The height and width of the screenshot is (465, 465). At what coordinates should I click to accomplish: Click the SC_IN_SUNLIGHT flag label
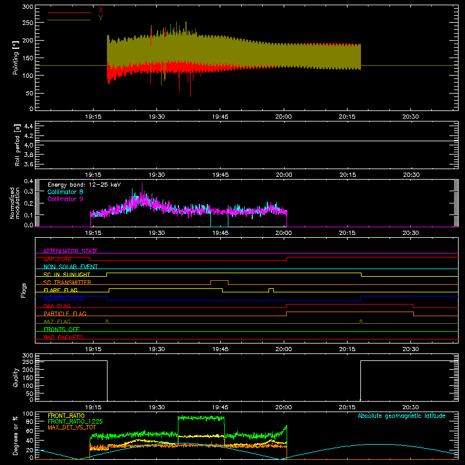67,274
